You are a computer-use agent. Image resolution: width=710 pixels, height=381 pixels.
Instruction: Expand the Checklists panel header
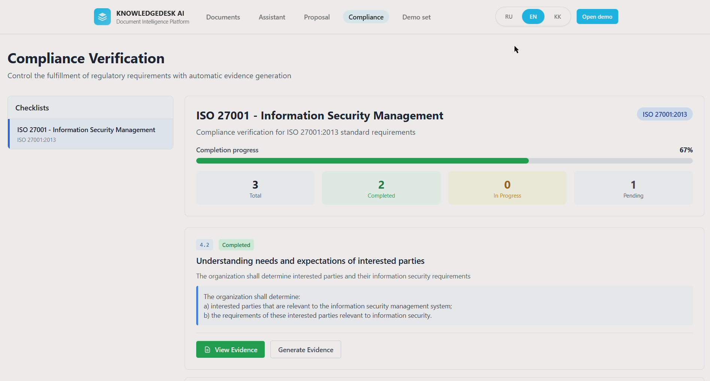coord(32,107)
